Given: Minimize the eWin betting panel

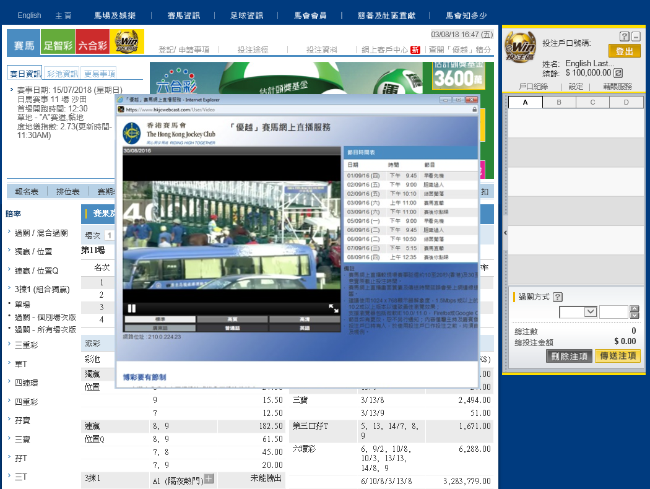Looking at the screenshot, I should point(636,37).
